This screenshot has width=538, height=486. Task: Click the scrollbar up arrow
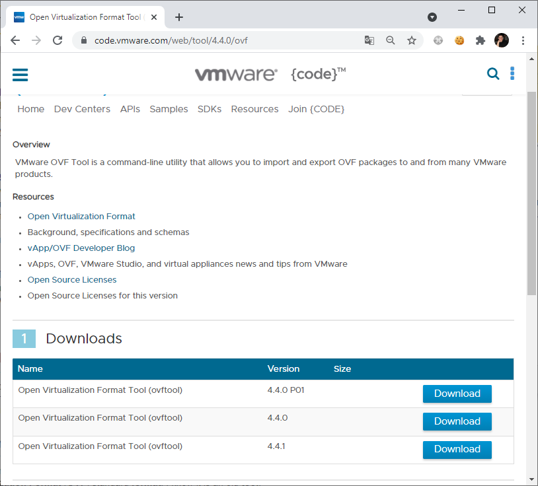(532, 59)
